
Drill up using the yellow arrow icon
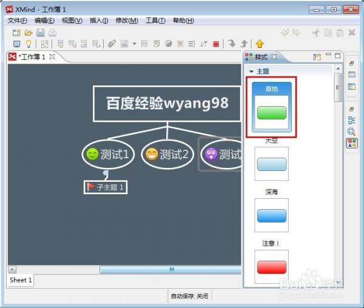pyautogui.click(x=260, y=44)
